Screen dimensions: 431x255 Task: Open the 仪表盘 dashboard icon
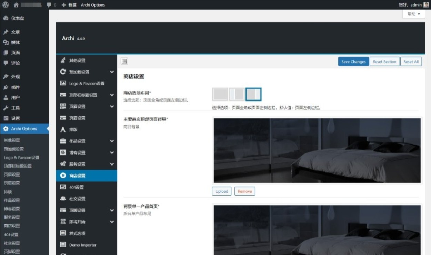(x=6, y=18)
